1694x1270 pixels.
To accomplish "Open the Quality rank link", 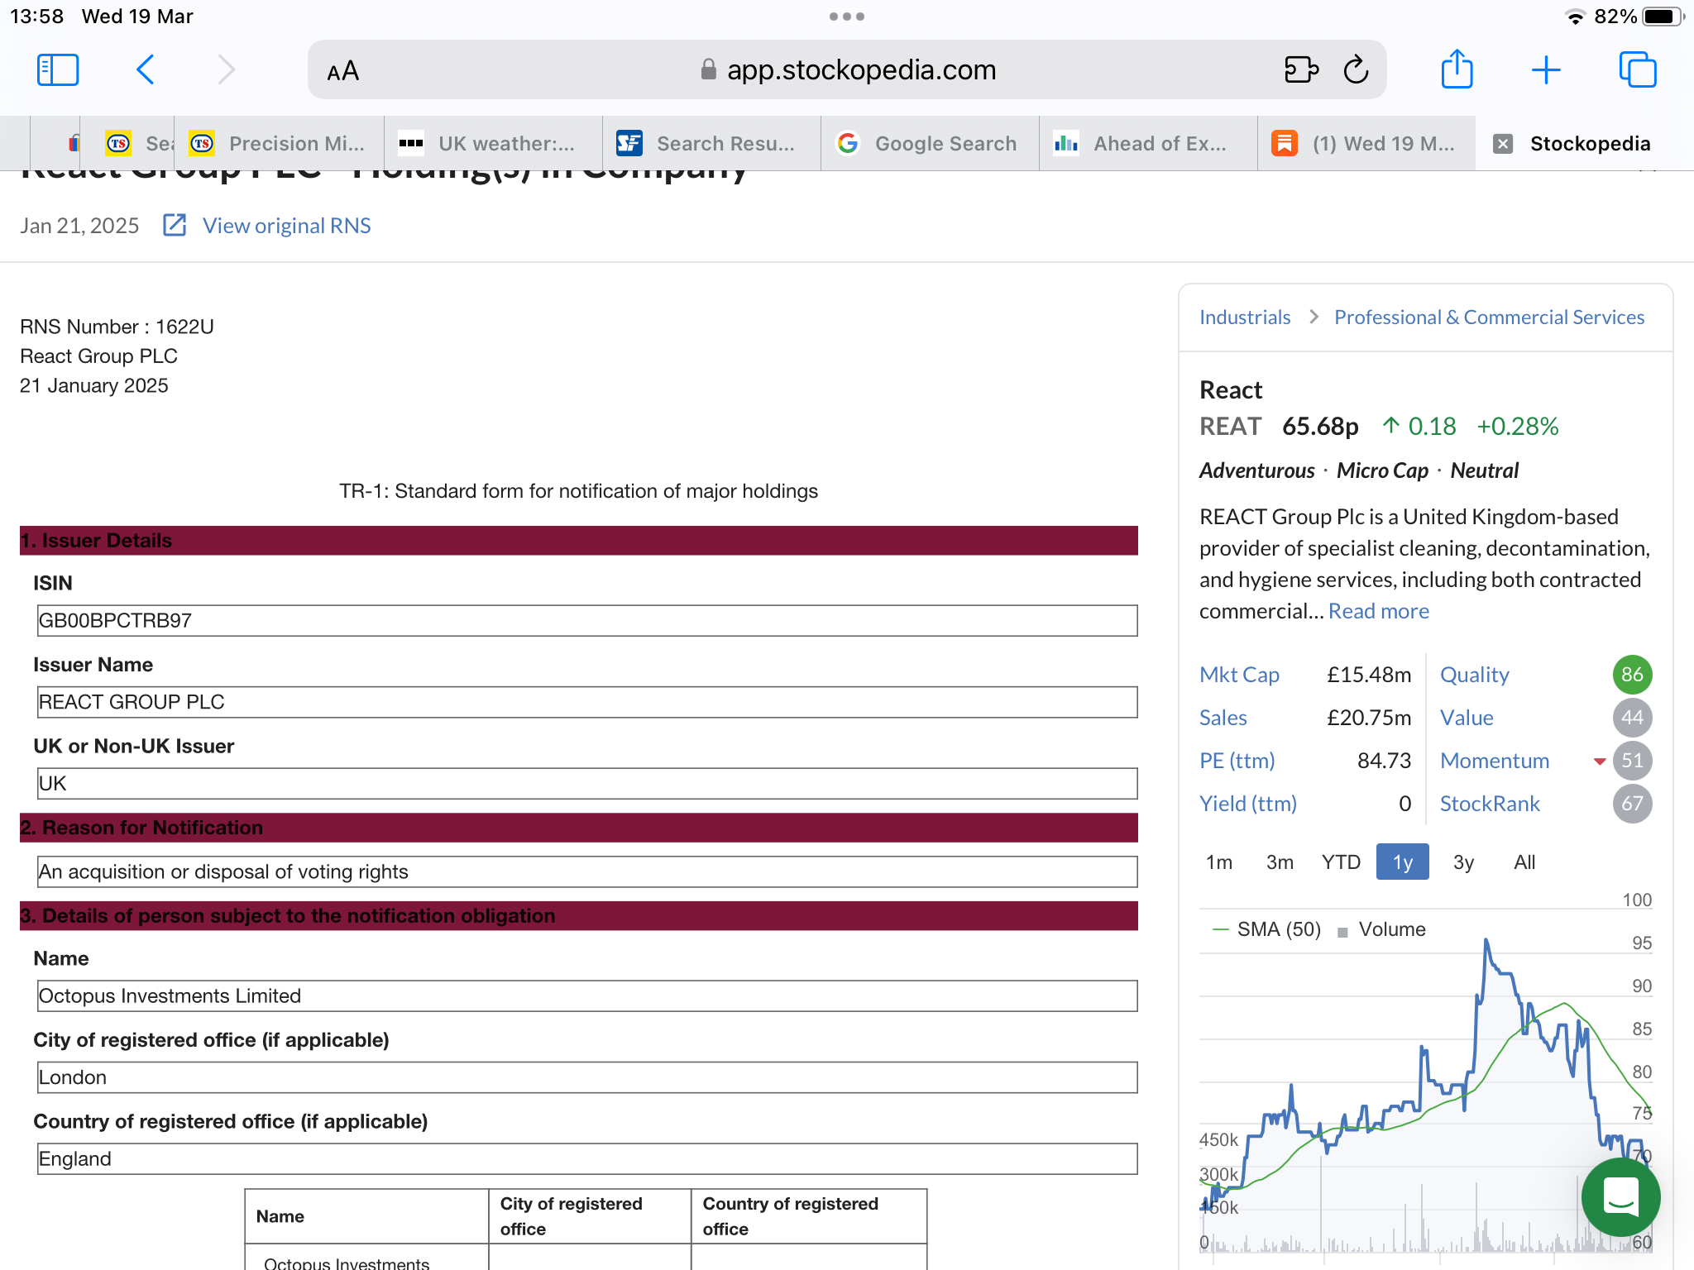I will [1475, 675].
